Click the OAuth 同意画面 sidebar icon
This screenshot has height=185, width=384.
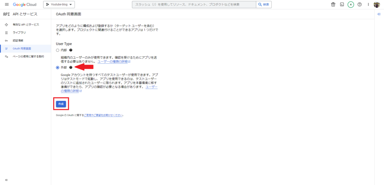[6, 49]
